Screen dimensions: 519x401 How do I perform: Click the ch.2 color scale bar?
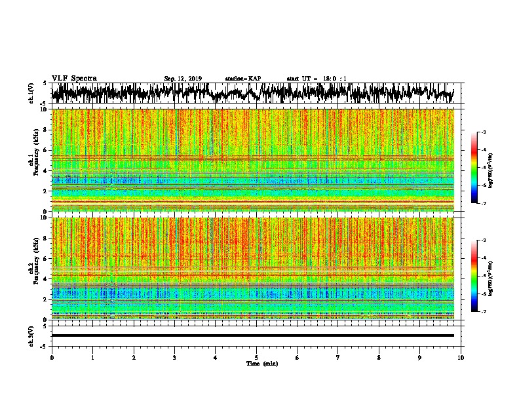click(474, 276)
